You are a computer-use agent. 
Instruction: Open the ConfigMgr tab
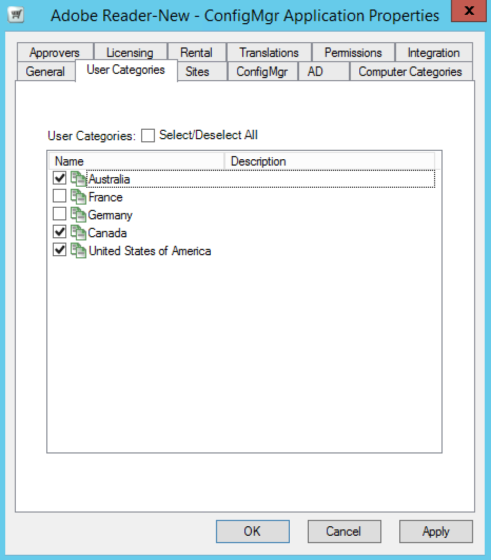(262, 72)
